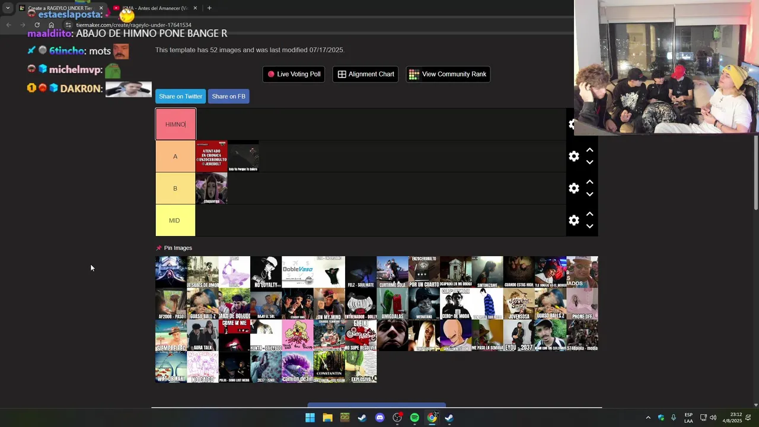The height and width of the screenshot is (427, 759).
Task: Select the MID tier label
Action: (x=176, y=221)
